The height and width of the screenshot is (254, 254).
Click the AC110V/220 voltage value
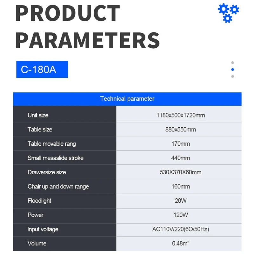[x=181, y=229]
